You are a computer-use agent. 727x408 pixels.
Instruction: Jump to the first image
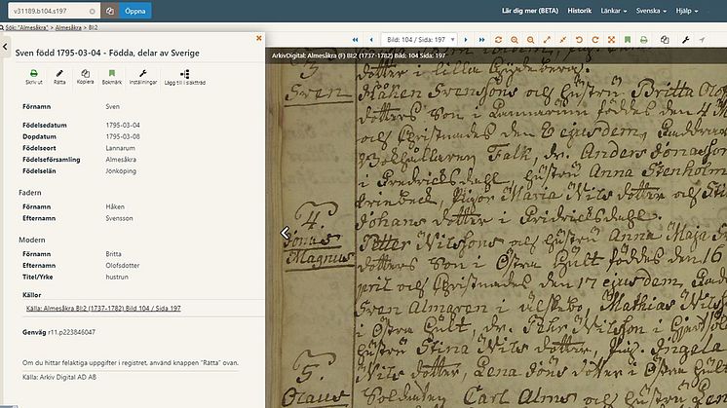(x=355, y=40)
